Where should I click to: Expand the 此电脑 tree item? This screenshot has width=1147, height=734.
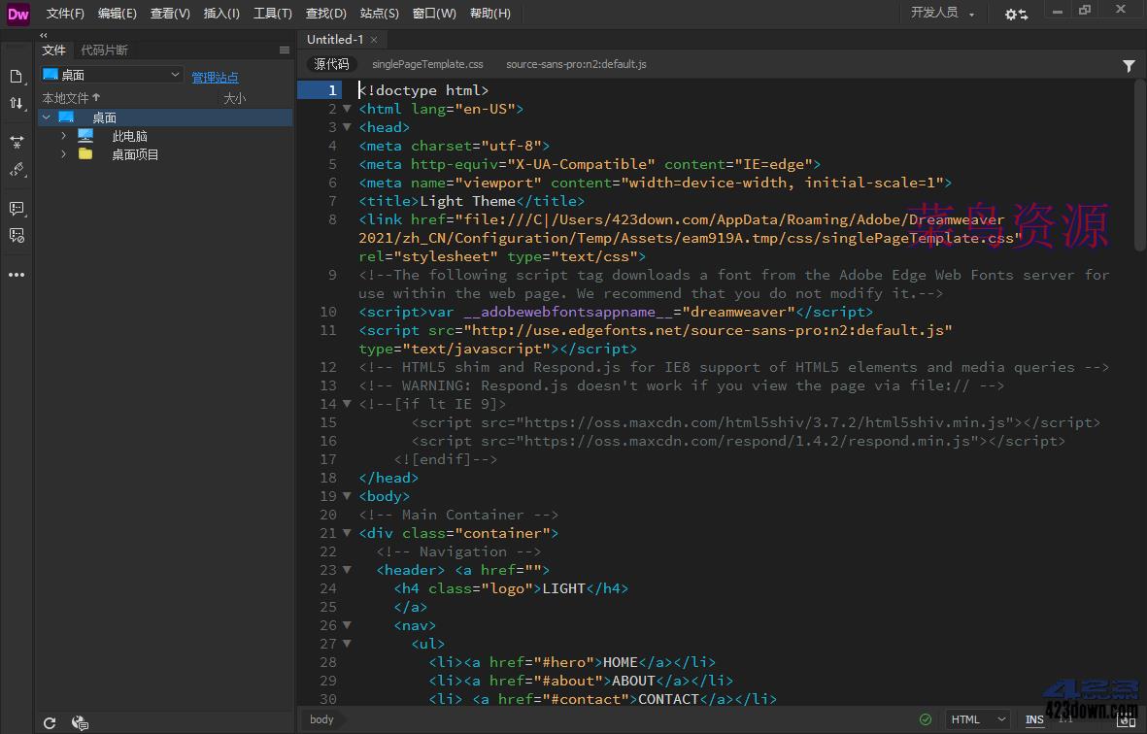(x=62, y=135)
